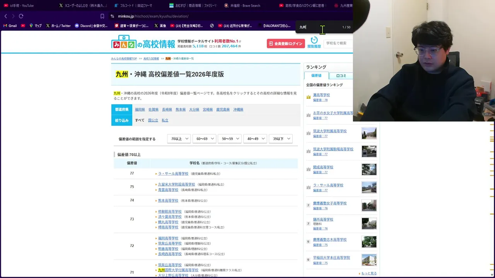This screenshot has width=495, height=278.
Task: Click the find-in-page search box
Action: pos(319,27)
